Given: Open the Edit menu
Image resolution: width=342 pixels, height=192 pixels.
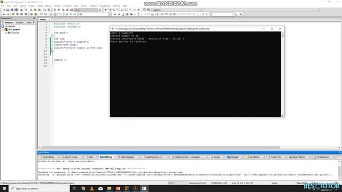Looking at the screenshot, I should (9, 6).
